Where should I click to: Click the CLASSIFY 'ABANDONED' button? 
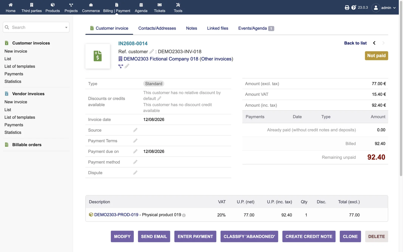pyautogui.click(x=249, y=236)
